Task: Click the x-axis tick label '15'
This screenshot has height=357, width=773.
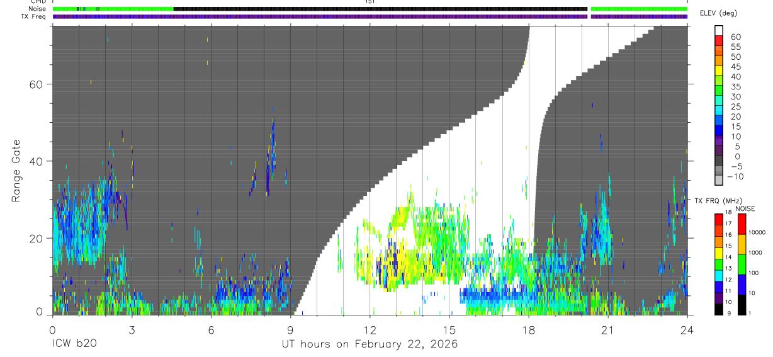Action: [x=449, y=329]
